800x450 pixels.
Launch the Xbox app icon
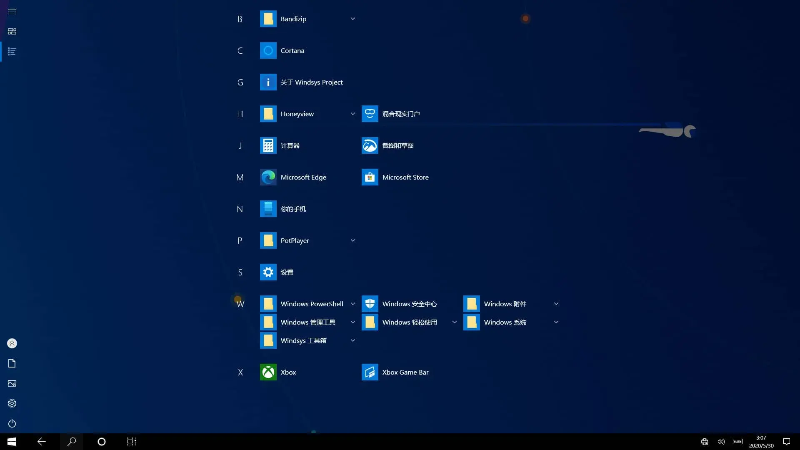268,372
